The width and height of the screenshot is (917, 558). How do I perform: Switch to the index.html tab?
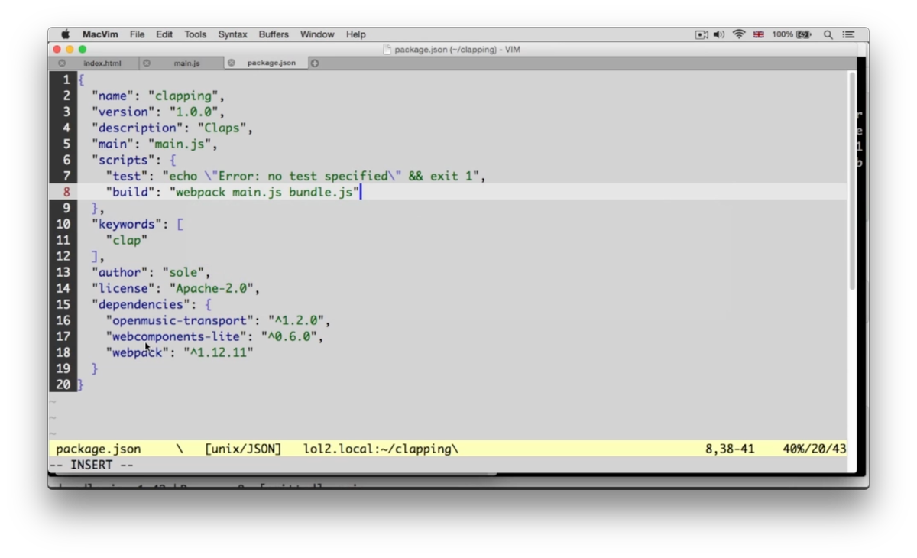coord(102,63)
